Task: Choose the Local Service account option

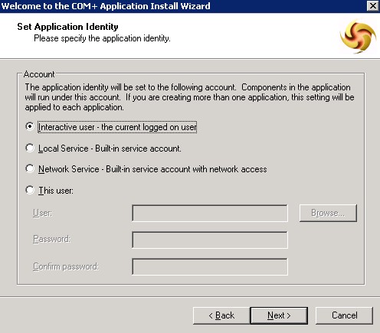Action: tap(30, 148)
